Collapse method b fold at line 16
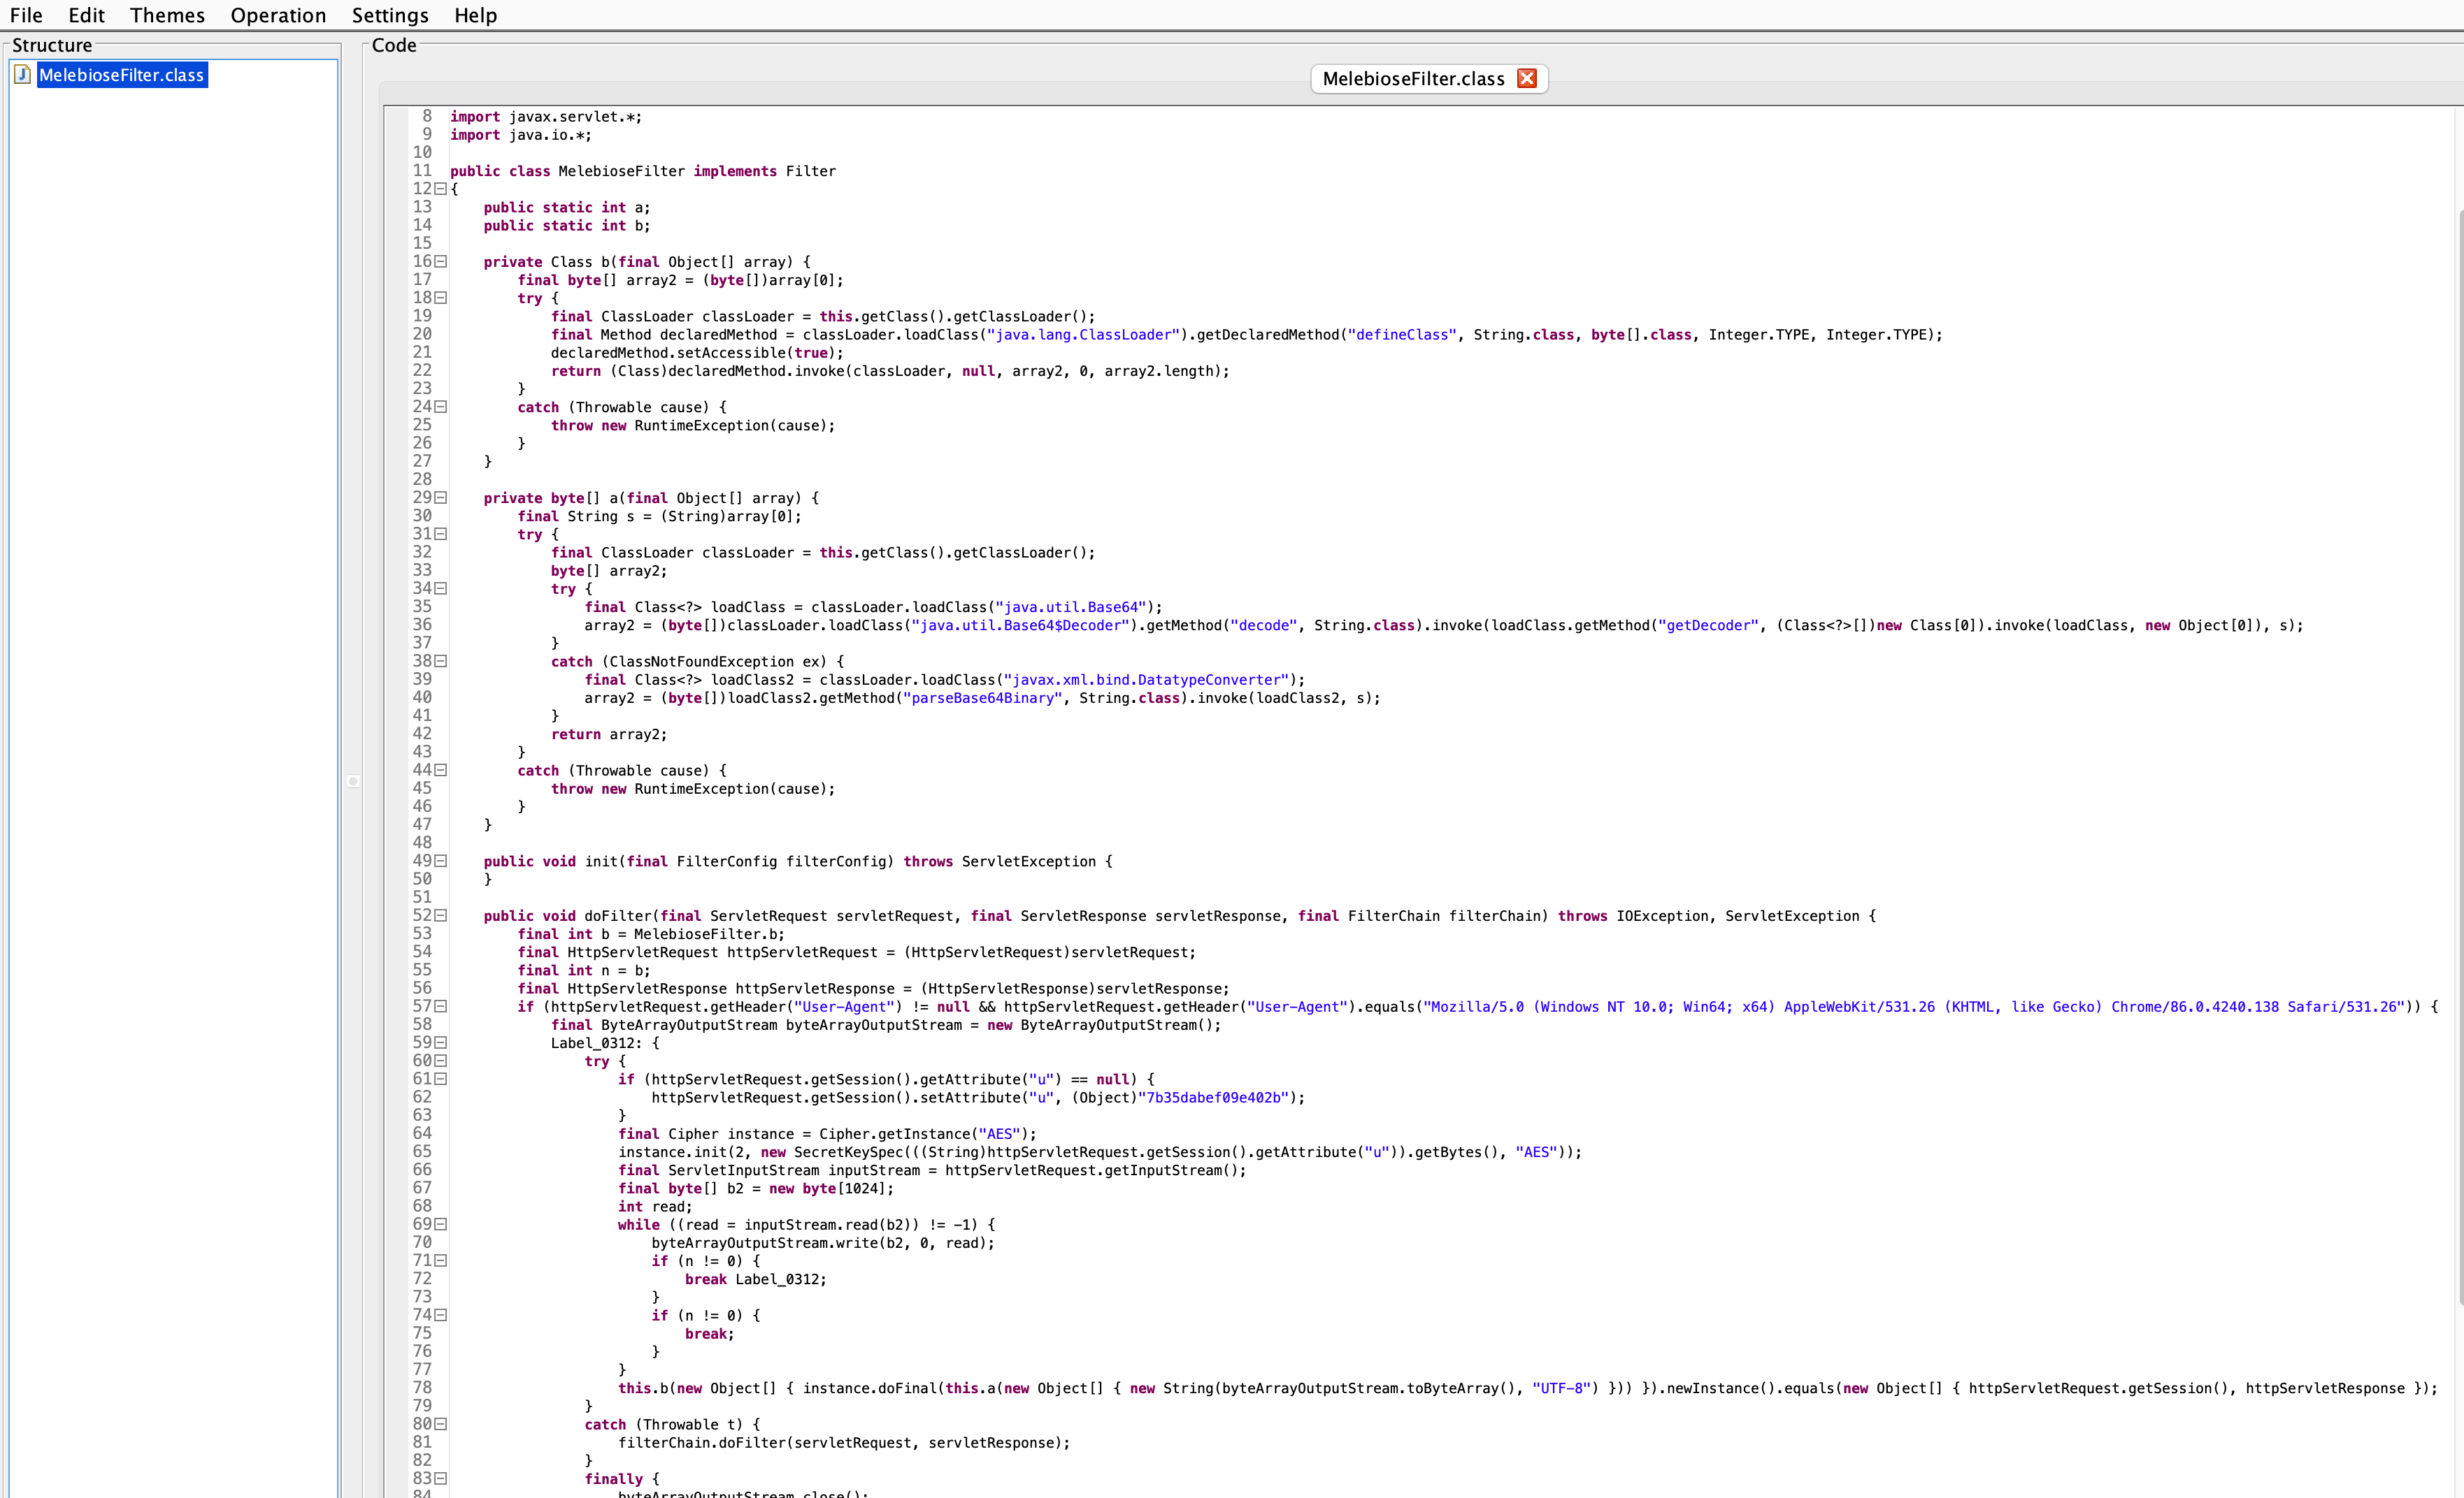The image size is (2464, 1498). coord(440,262)
